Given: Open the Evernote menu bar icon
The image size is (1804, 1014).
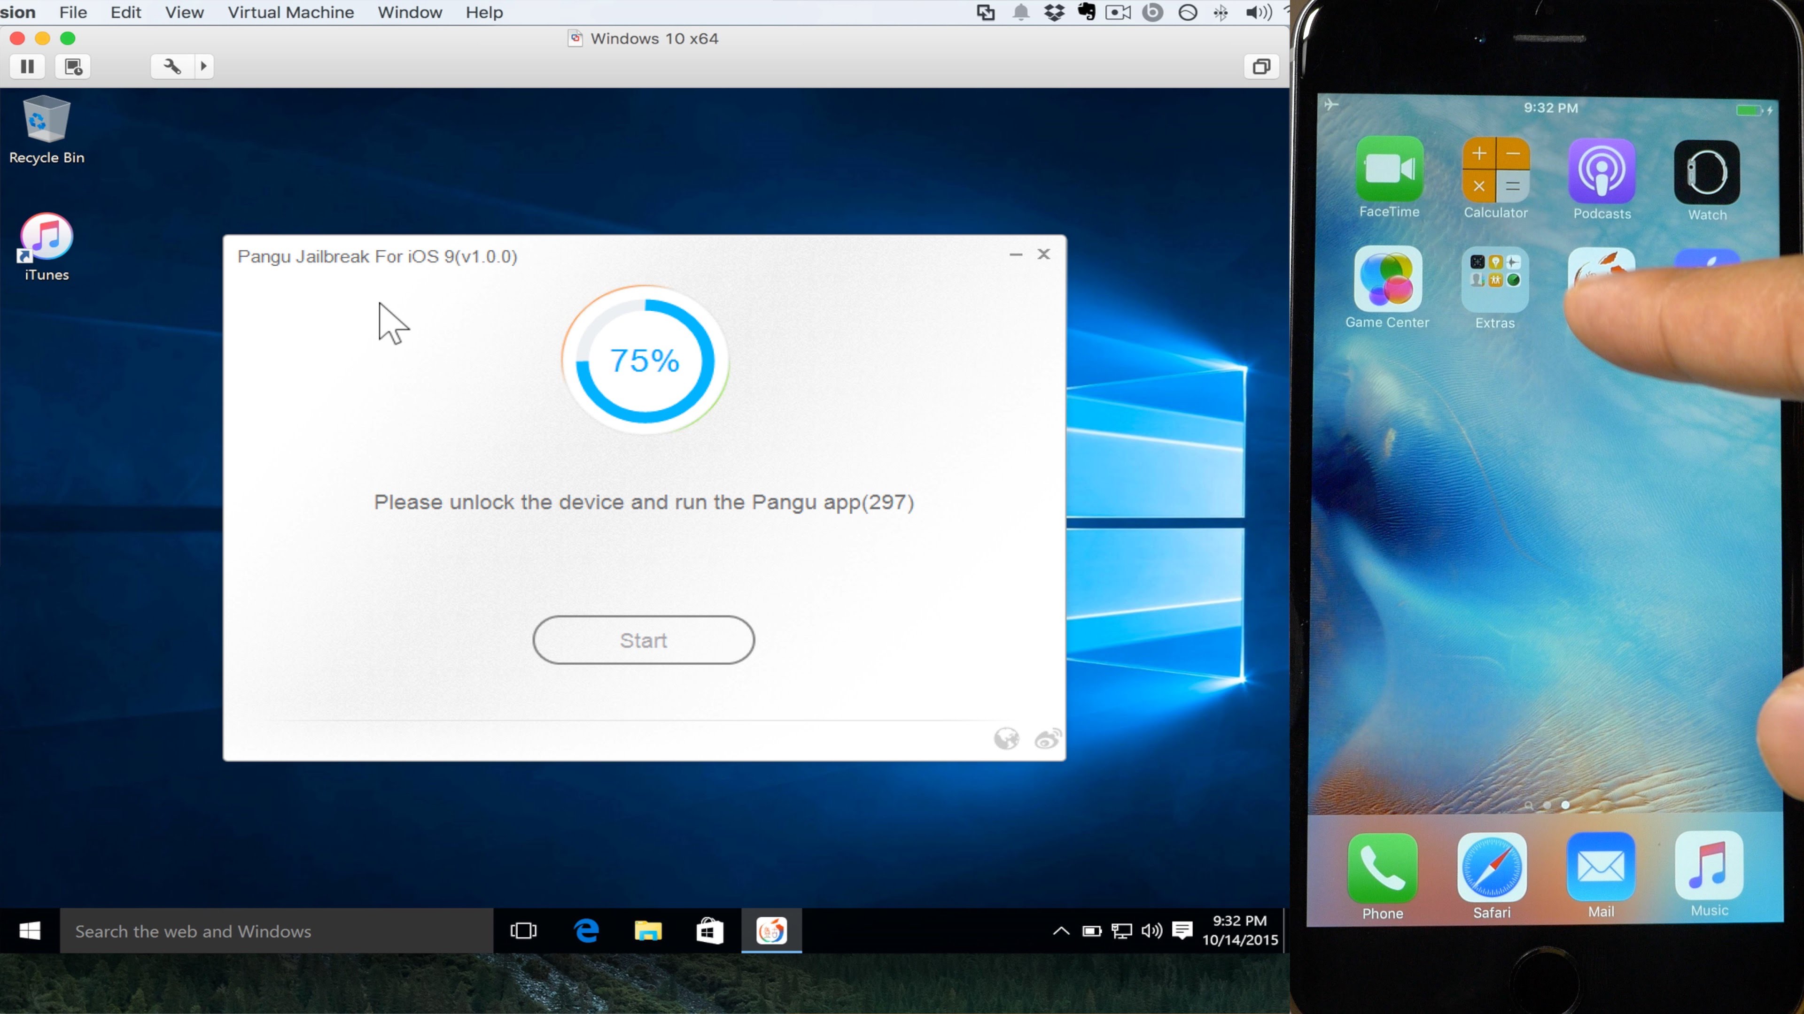Looking at the screenshot, I should pos(1086,13).
